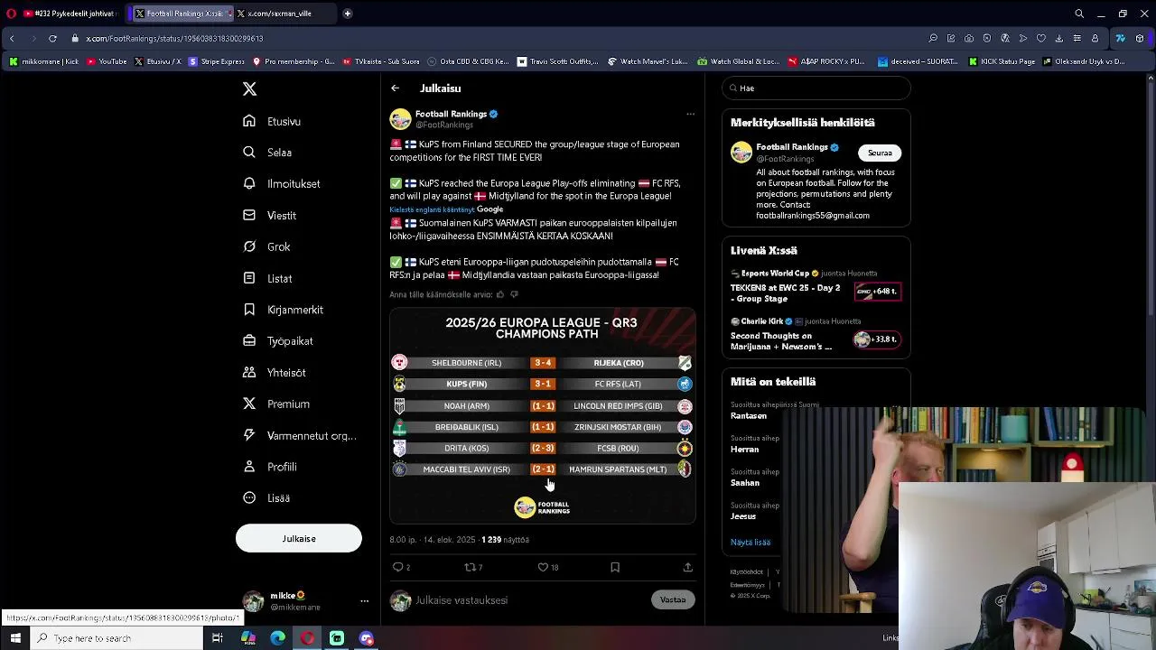Expand the Lisää more menu
Viewport: 1156px width, 650px height.
click(x=266, y=497)
